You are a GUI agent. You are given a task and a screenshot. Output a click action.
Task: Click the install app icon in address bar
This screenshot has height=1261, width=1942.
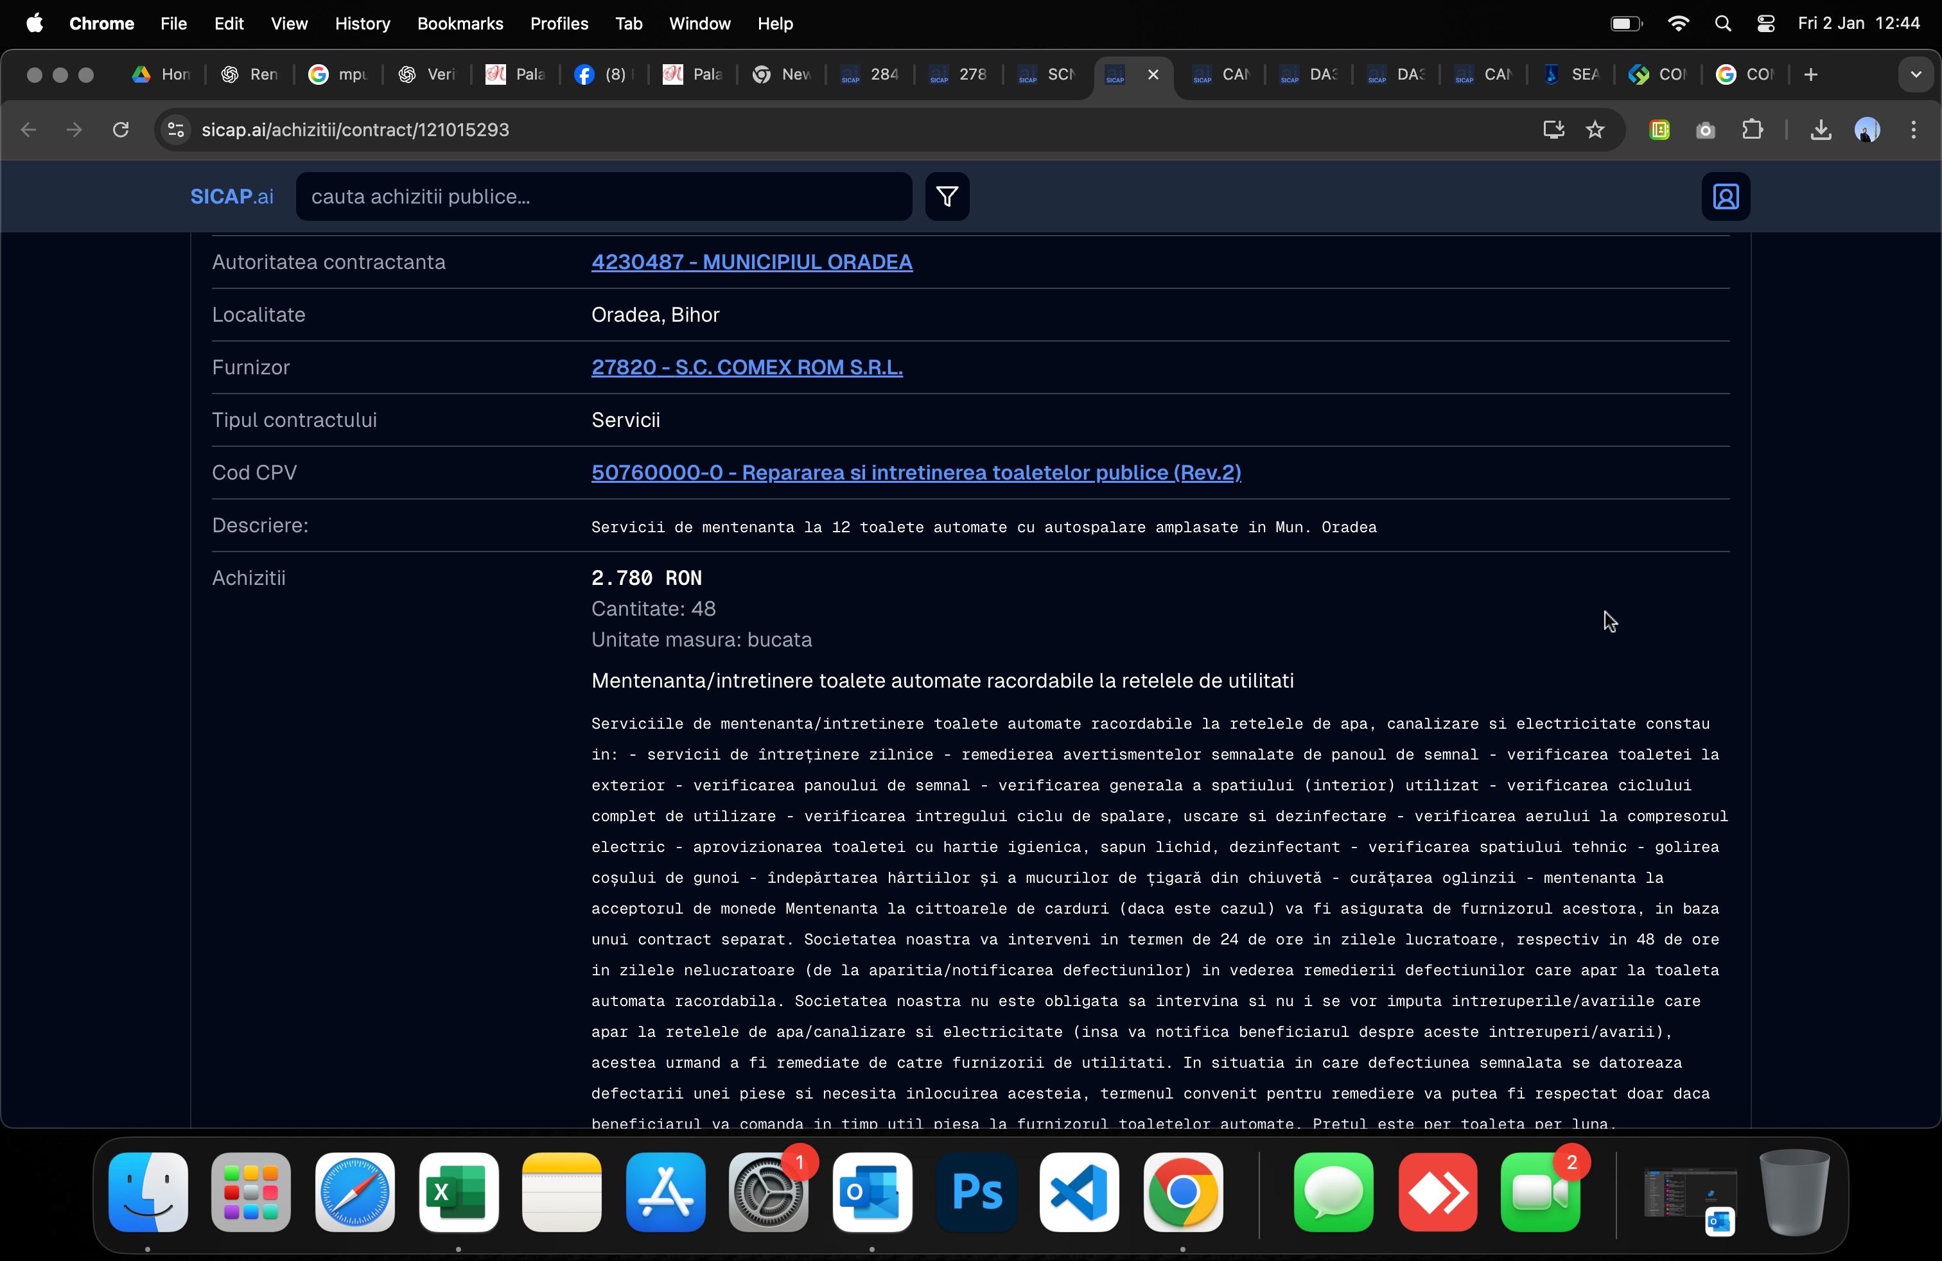(x=1553, y=130)
